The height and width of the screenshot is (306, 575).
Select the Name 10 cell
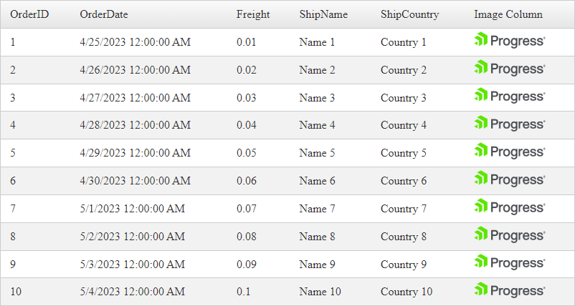coord(320,292)
